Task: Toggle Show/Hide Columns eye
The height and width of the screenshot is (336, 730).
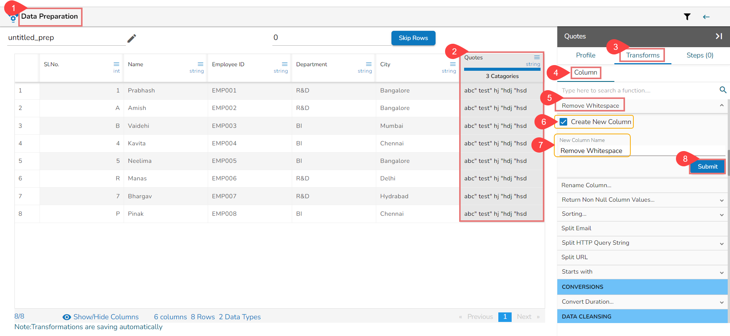Action: pyautogui.click(x=67, y=317)
